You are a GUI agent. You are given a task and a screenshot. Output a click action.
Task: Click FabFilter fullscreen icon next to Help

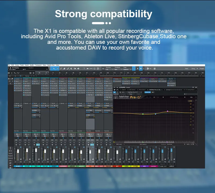(196, 97)
